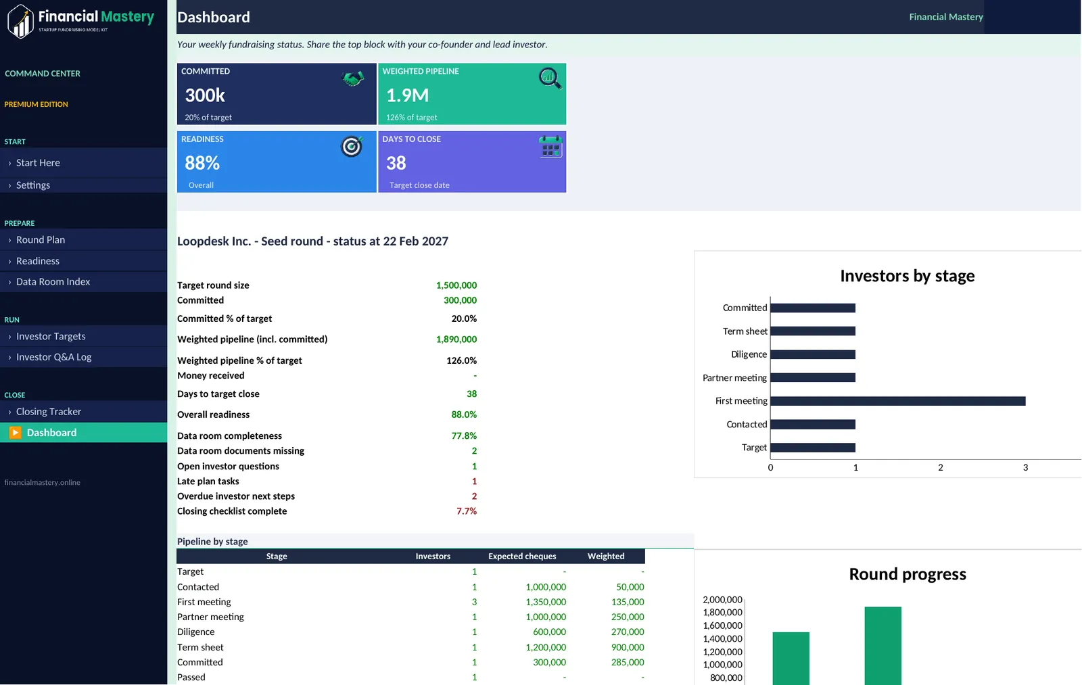The width and height of the screenshot is (1082, 685).
Task: Select Term sheet weighted value 900,000
Action: click(x=628, y=647)
